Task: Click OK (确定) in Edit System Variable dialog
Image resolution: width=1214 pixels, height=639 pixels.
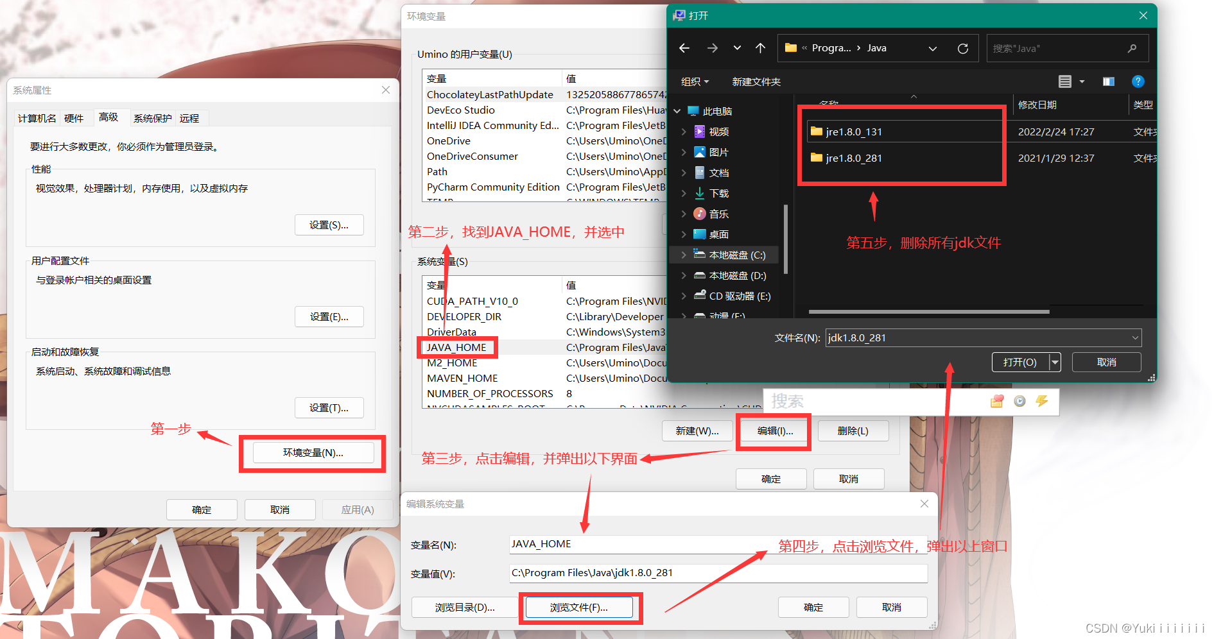Action: point(813,607)
